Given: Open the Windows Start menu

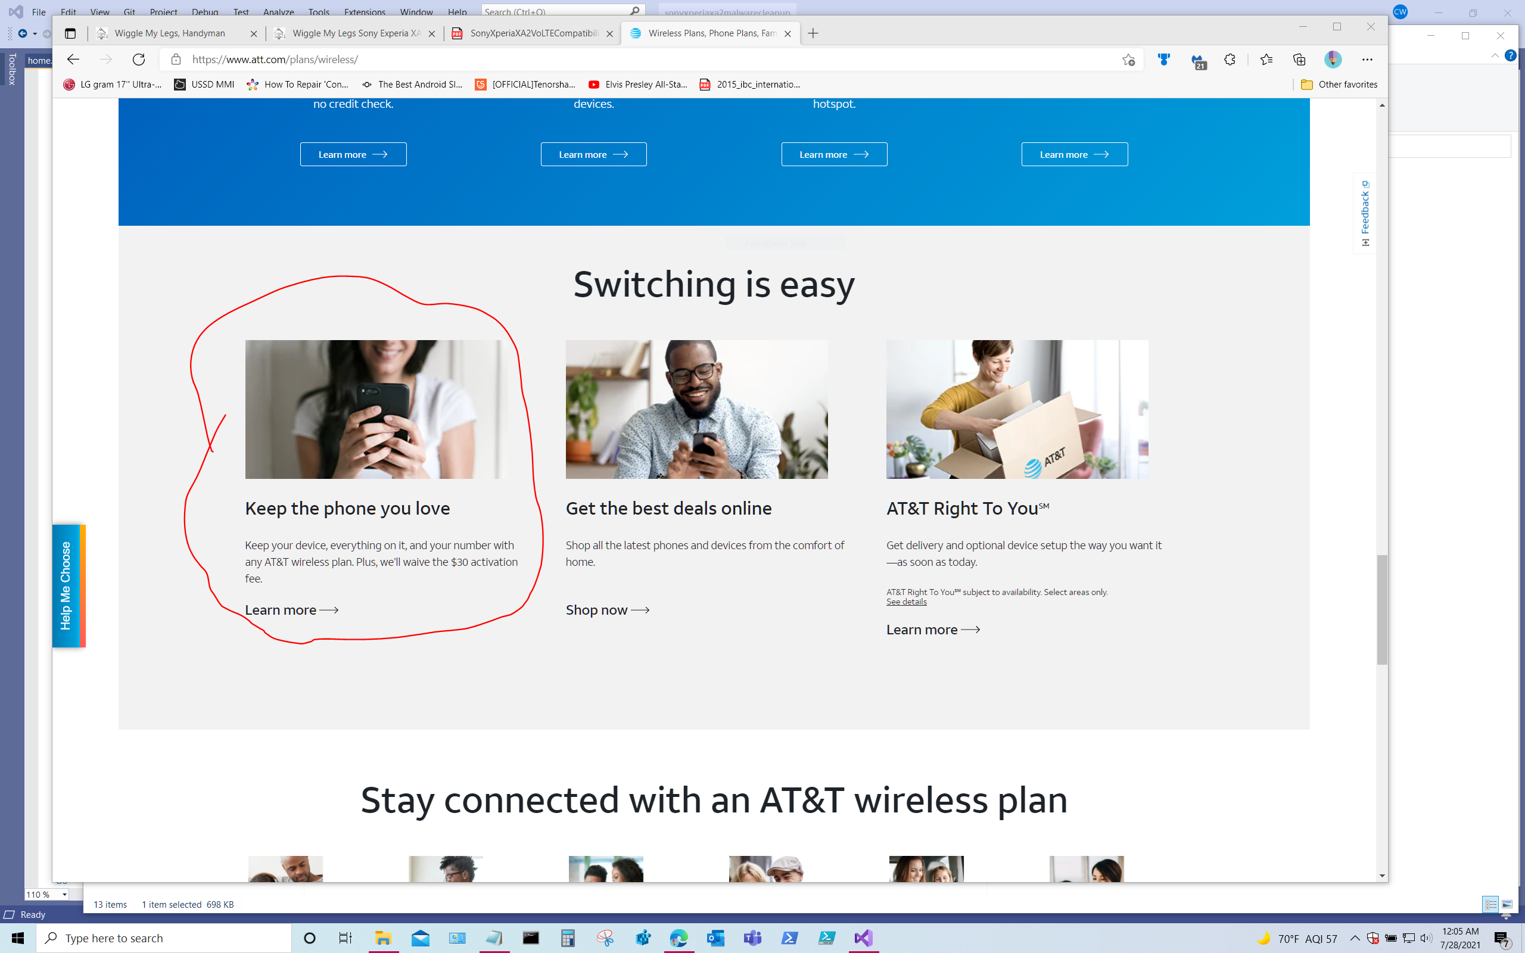Looking at the screenshot, I should point(18,938).
